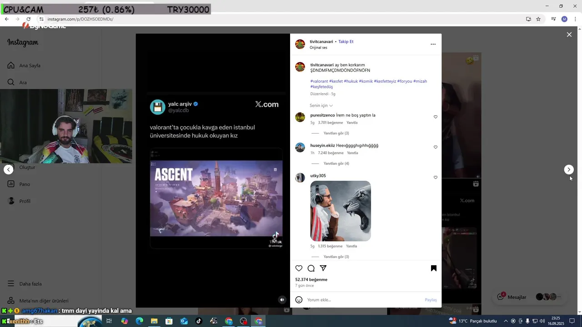Open Profil in Instagram sidebar
Image resolution: width=582 pixels, height=327 pixels.
pyautogui.click(x=19, y=201)
